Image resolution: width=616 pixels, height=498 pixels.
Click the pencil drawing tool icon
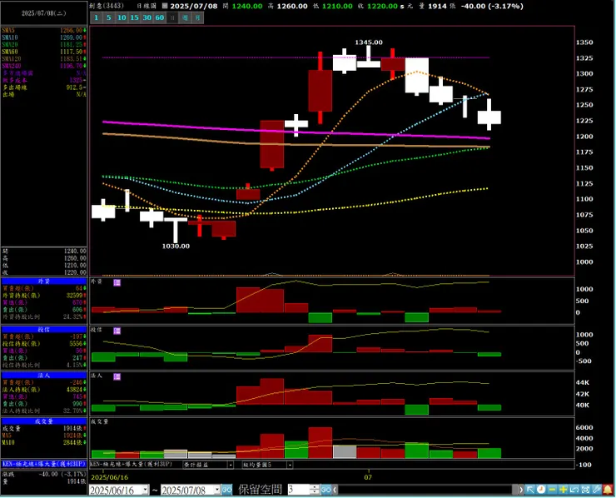tap(596, 490)
